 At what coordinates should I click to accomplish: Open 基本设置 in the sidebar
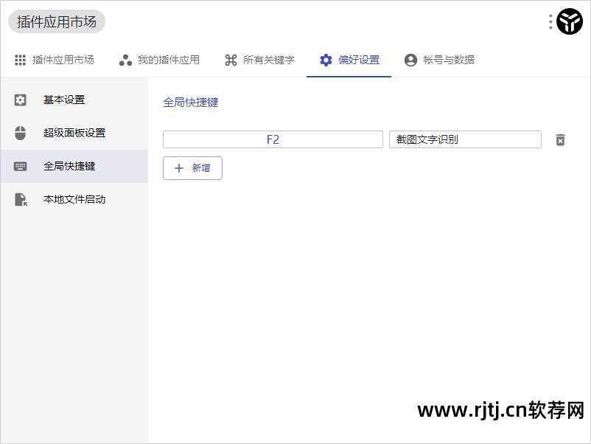click(x=74, y=100)
